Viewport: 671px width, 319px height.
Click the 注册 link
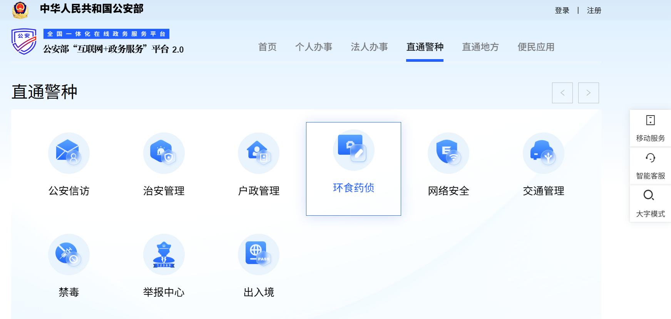click(x=594, y=10)
